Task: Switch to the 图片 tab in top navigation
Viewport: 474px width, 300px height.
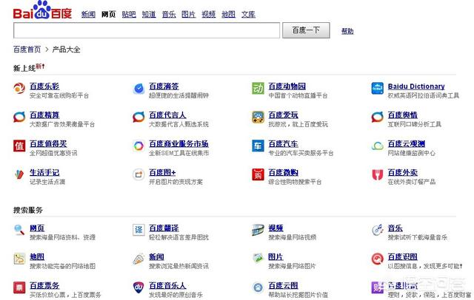Action: (188, 14)
